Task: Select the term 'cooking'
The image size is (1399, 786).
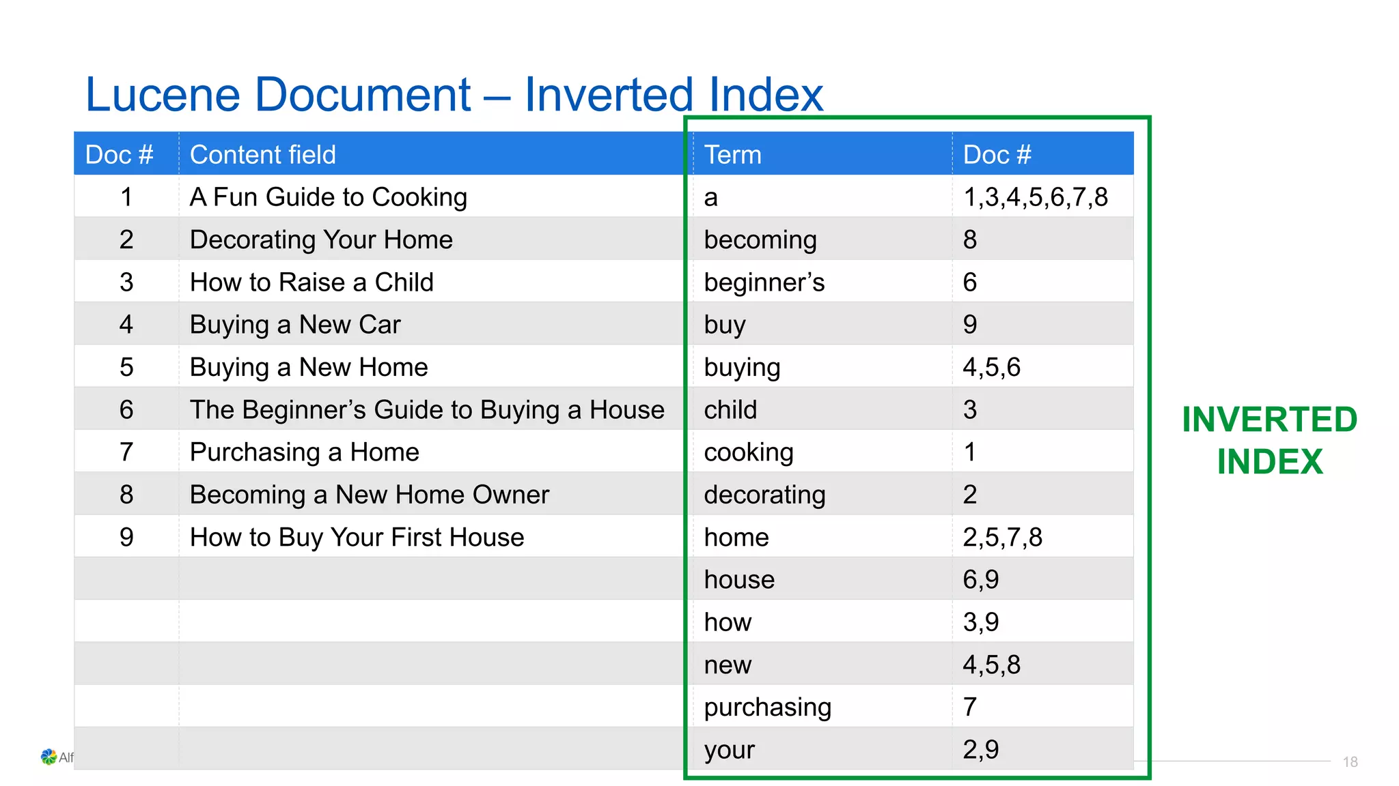Action: 749,452
